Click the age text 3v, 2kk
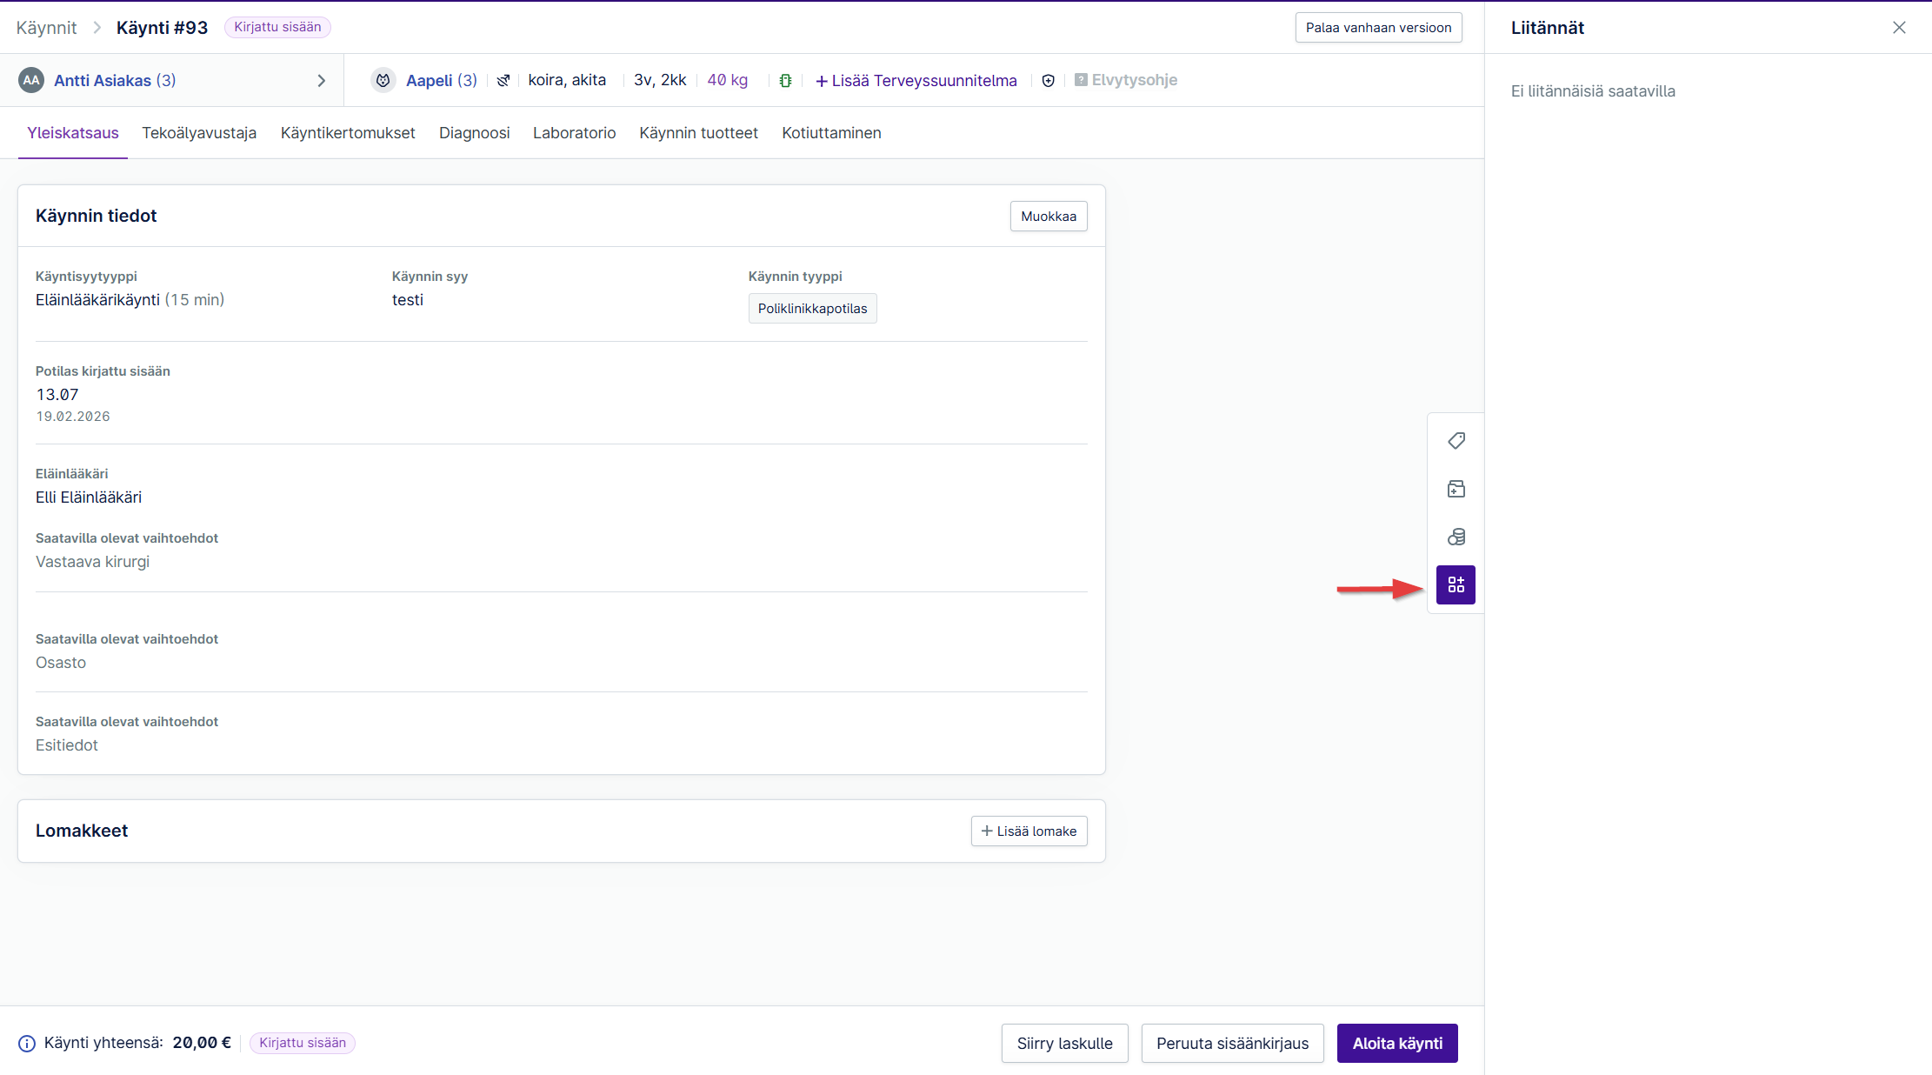Viewport: 1932px width, 1075px height. pyautogui.click(x=660, y=80)
